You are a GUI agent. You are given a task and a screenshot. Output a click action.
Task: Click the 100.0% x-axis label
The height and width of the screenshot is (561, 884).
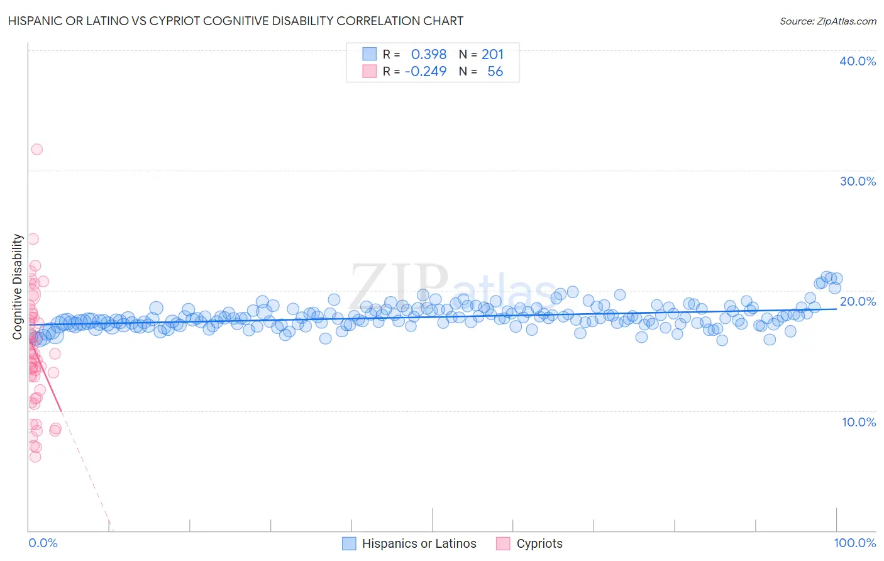click(855, 543)
